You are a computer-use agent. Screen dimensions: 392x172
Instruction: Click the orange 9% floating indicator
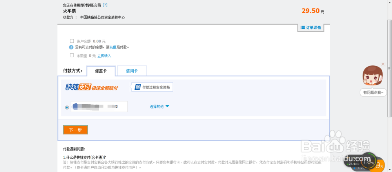click(379, 165)
